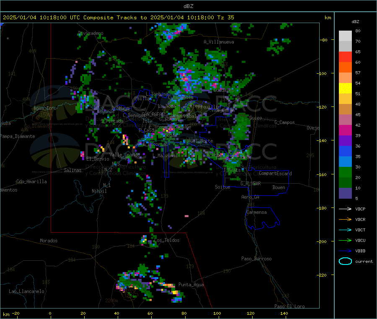Select the magenta swatch between 42 and 39
The image size is (377, 319).
[345, 130]
